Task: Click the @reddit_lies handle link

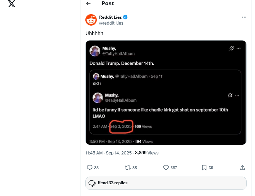Action: [x=111, y=23]
